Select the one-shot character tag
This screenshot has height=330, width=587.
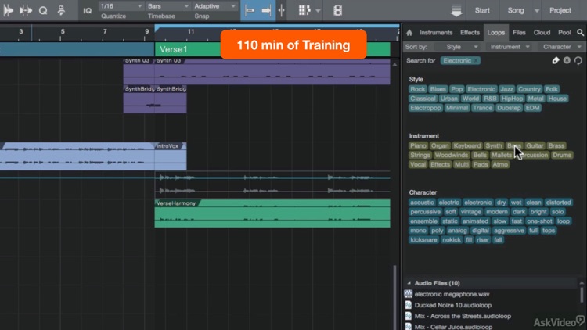[539, 221]
